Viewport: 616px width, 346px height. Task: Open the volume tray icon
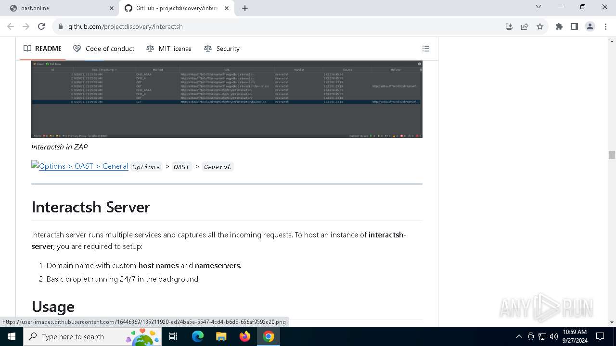click(x=554, y=336)
